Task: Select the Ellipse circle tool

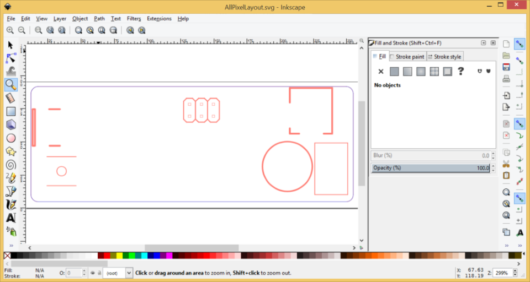Action: [11, 138]
